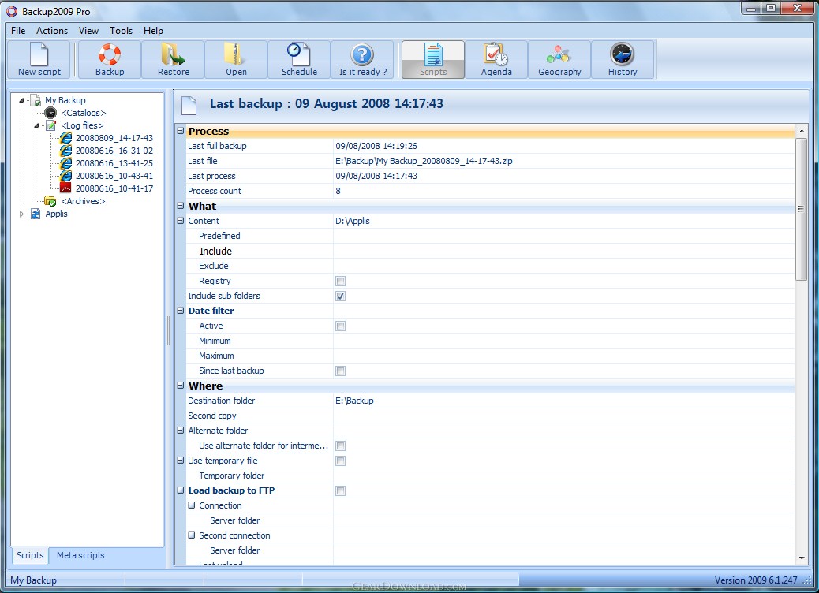Open the log file 20080616_10-43-41
Image resolution: width=819 pixels, height=593 pixels.
click(114, 176)
